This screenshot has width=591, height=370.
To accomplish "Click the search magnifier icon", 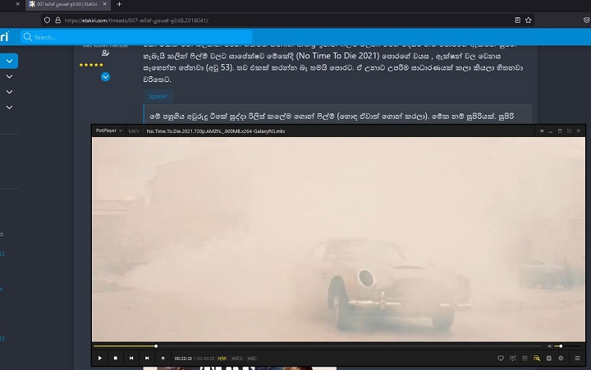I will tap(28, 37).
